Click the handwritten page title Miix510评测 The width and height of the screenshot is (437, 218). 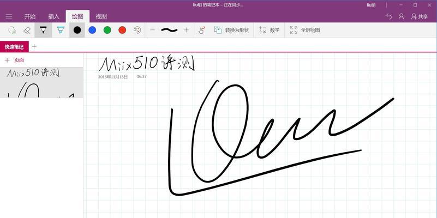pos(147,63)
